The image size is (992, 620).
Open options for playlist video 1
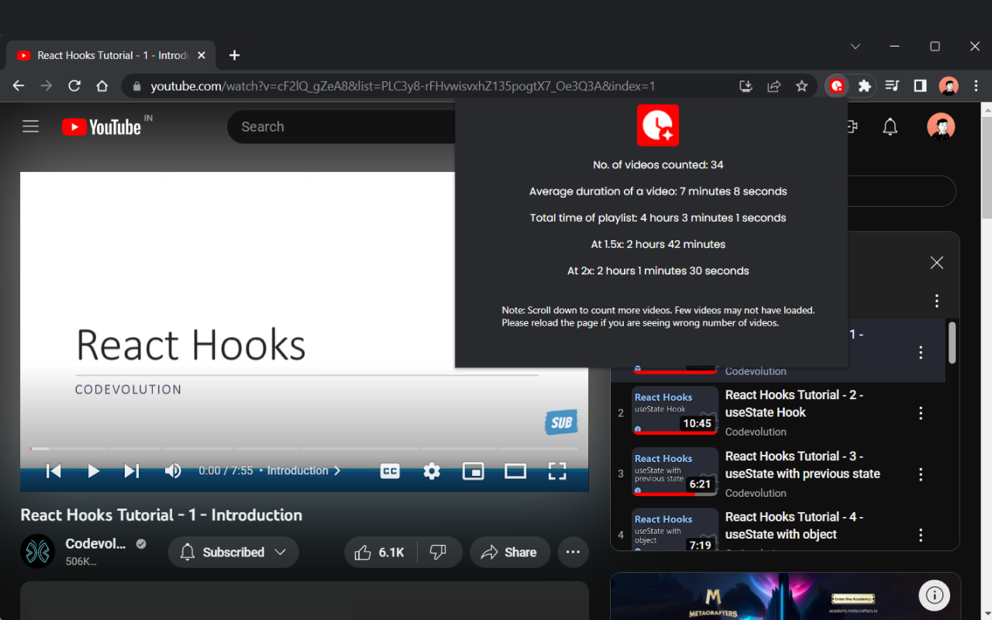[x=921, y=353]
